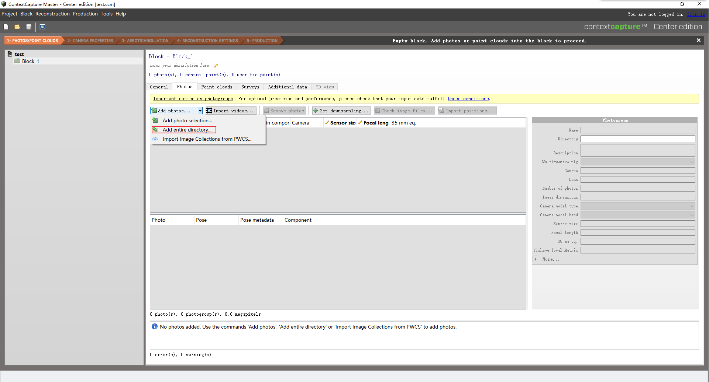The image size is (709, 382).
Task: Click the Open project folder icon
Action: (17, 27)
